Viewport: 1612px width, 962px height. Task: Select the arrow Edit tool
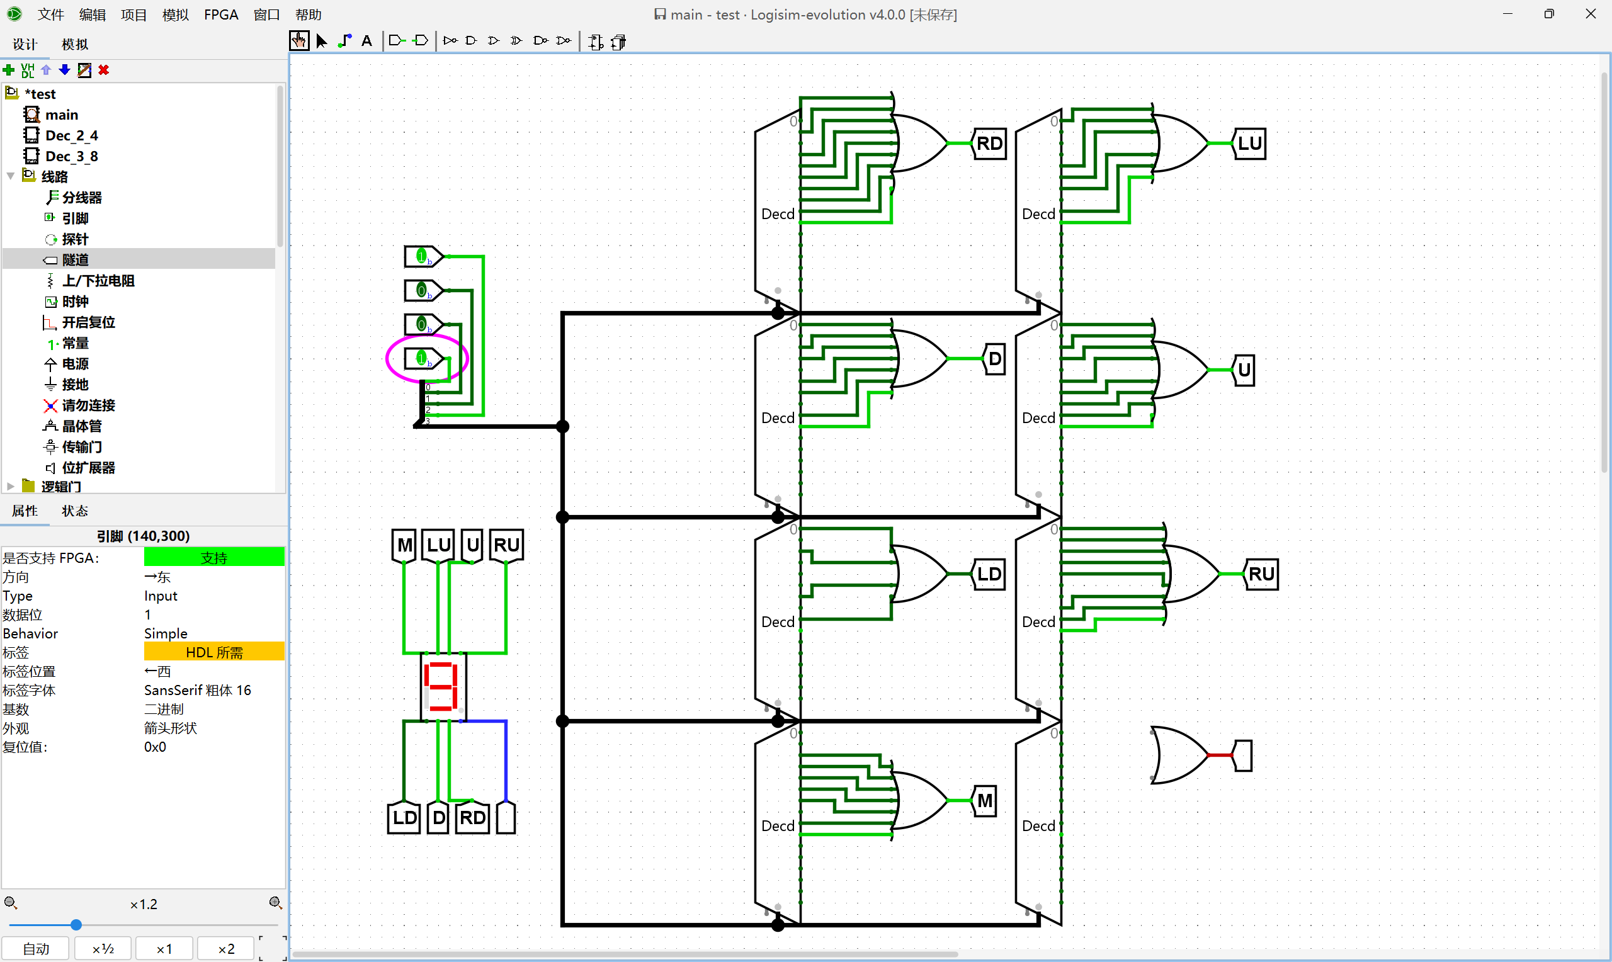(x=322, y=41)
